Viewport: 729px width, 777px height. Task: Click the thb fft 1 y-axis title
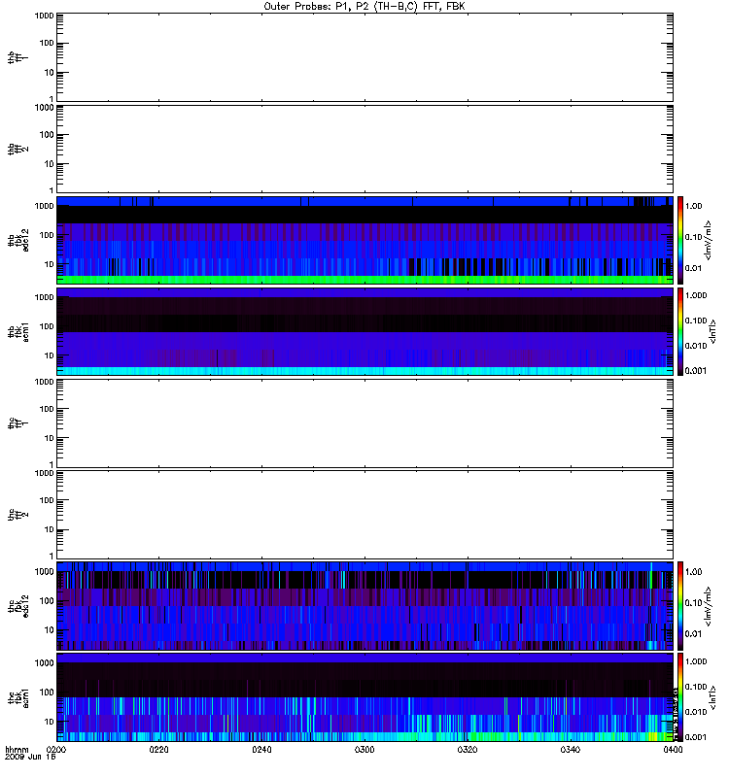17,57
